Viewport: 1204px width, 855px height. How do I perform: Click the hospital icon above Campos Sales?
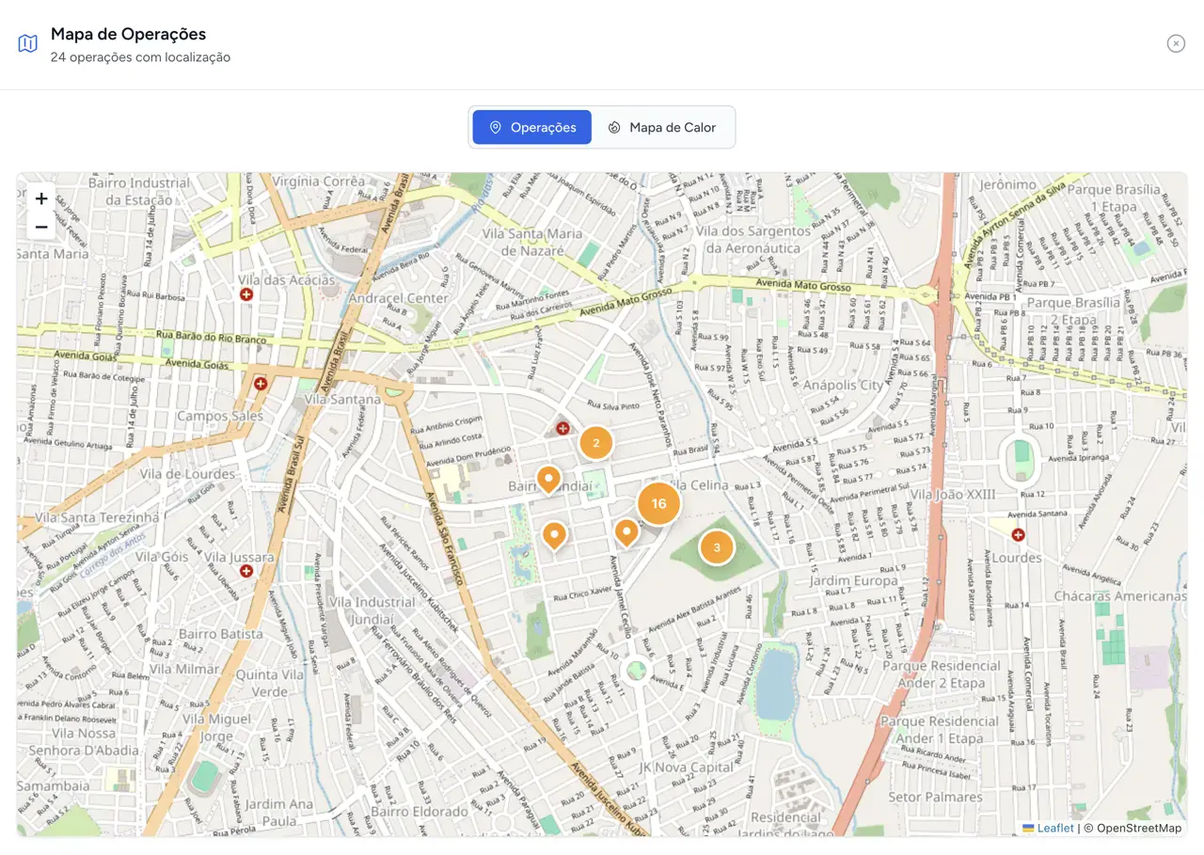coord(261,384)
